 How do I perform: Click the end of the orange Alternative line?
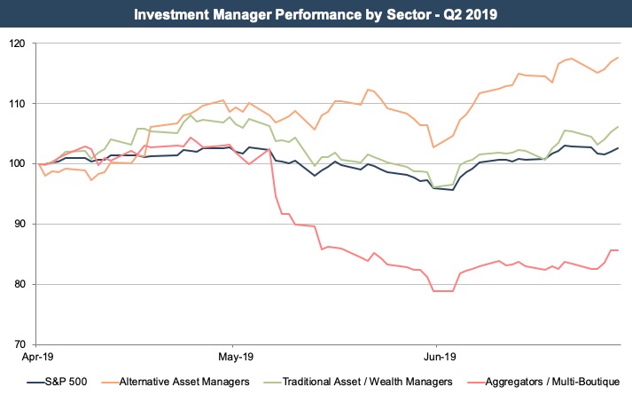617,58
